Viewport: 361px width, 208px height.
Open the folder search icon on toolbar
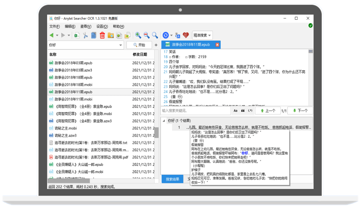[111, 35]
